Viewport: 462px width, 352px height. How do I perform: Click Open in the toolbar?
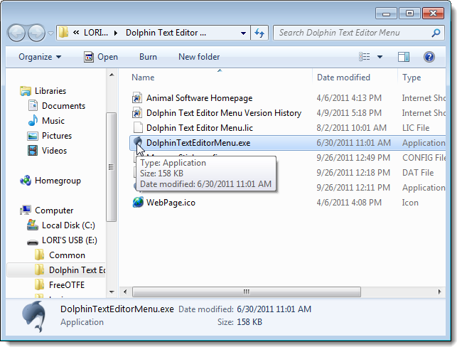101,57
